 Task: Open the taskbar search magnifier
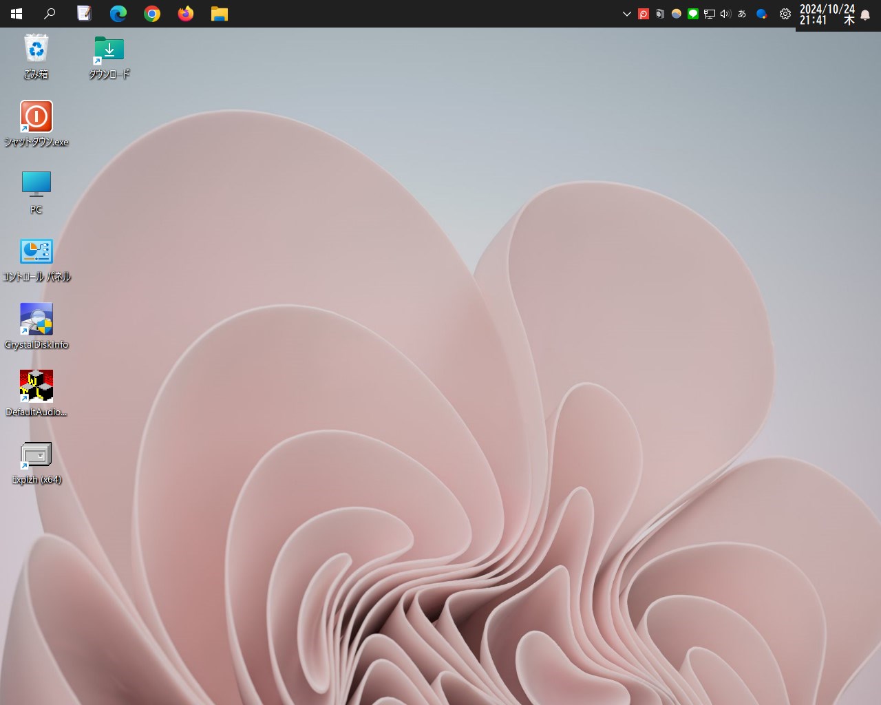click(50, 14)
